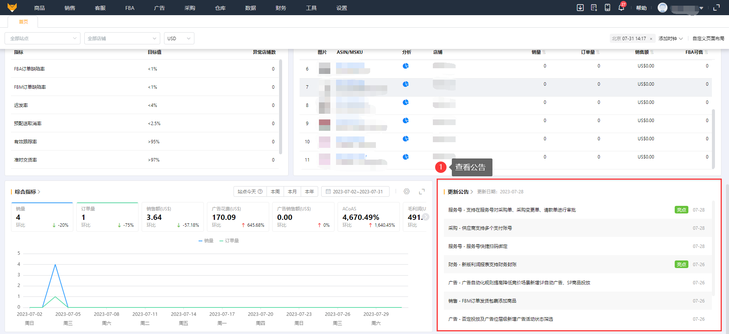Open the download center icon
This screenshot has width=729, height=334.
pyautogui.click(x=580, y=8)
